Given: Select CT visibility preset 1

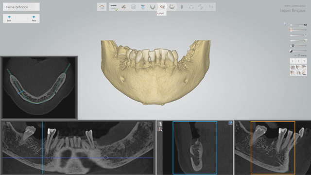Looking at the screenshot, I should click(293, 61).
